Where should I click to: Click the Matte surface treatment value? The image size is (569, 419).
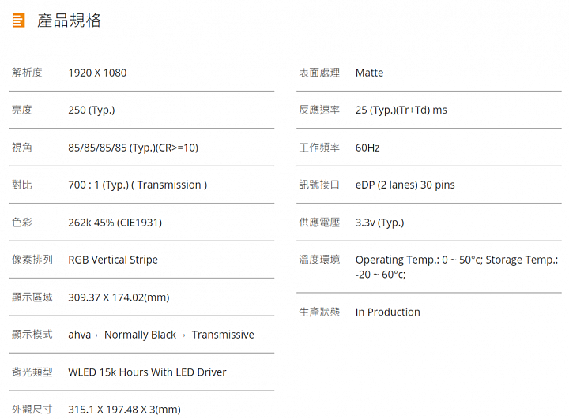click(x=369, y=73)
